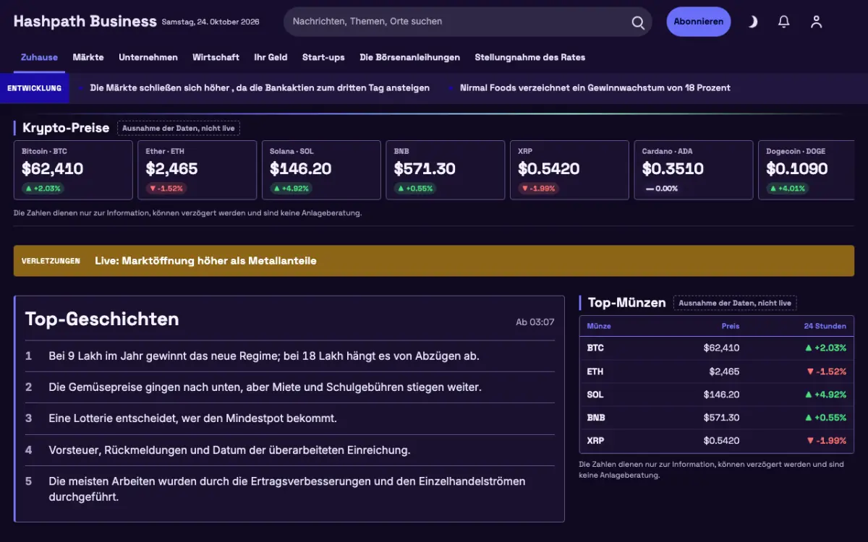Sort by the 24 Stunden column header
The width and height of the screenshot is (868, 542).
[825, 326]
